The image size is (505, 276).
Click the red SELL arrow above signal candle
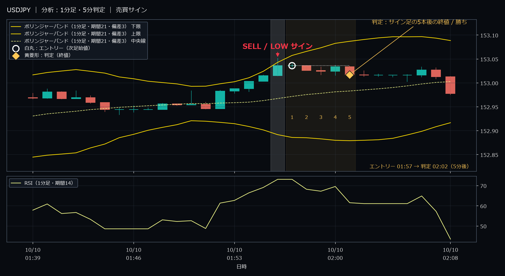coord(278,54)
